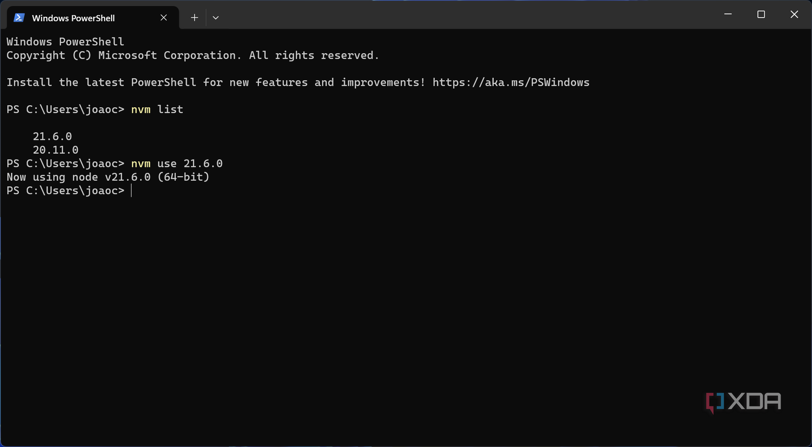This screenshot has height=447, width=812.
Task: Click the 'Install the latest PowerShell' message text
Action: tap(216, 83)
